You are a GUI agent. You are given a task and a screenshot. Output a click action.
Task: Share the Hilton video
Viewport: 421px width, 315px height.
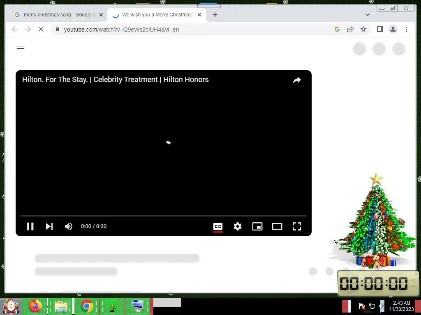pyautogui.click(x=297, y=80)
